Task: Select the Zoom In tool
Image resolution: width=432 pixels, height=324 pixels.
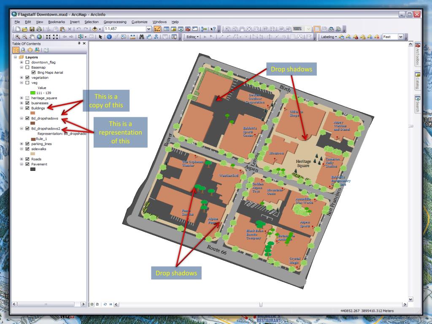Action: (18, 37)
